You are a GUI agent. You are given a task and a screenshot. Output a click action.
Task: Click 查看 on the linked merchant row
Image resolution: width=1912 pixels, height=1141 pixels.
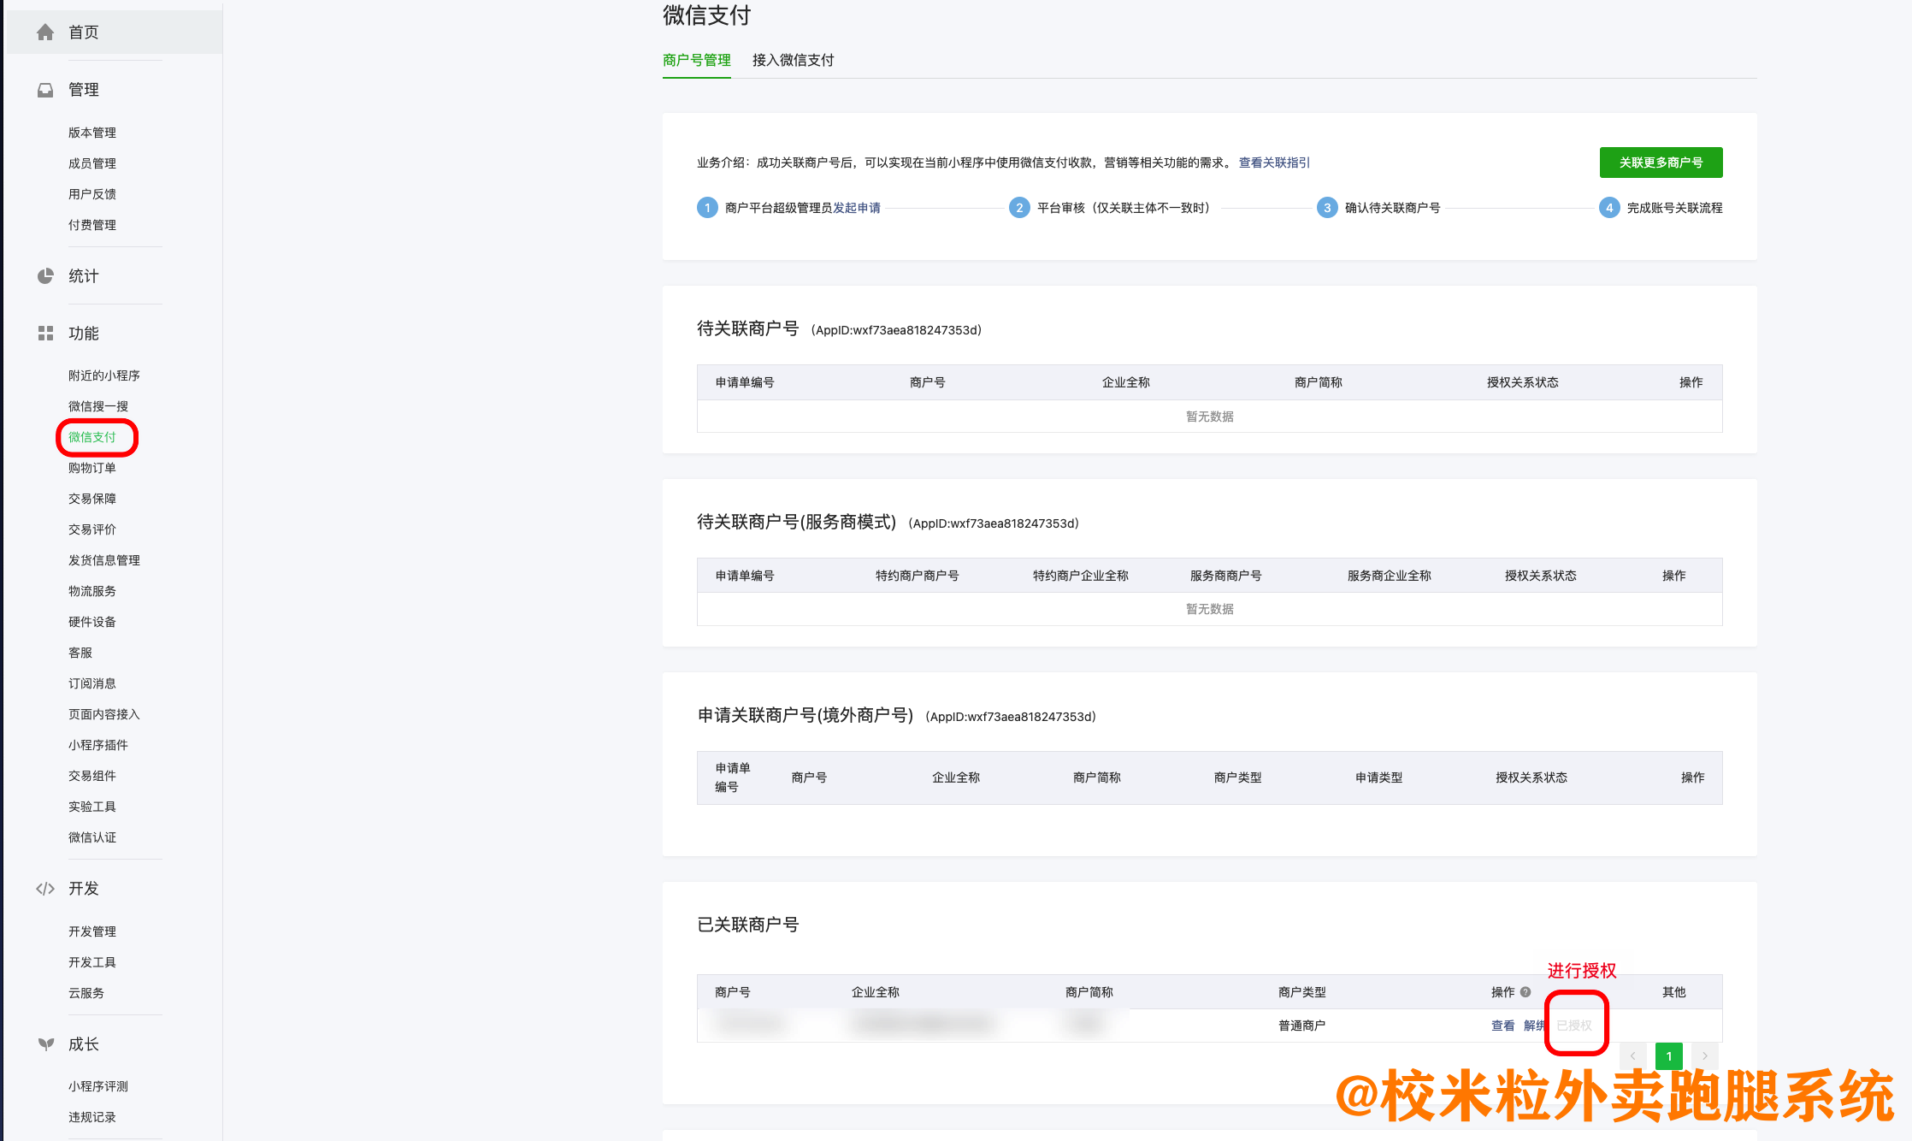click(x=1502, y=1024)
